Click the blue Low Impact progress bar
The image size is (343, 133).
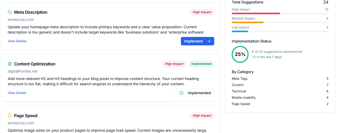[x=240, y=31]
